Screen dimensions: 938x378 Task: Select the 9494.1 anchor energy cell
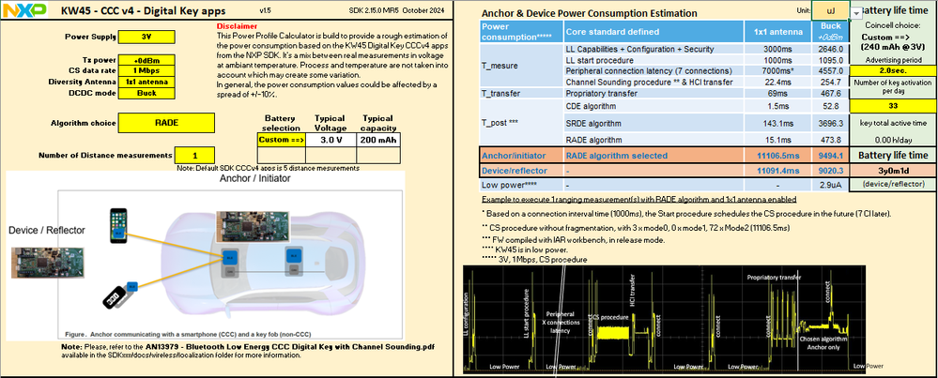[830, 156]
